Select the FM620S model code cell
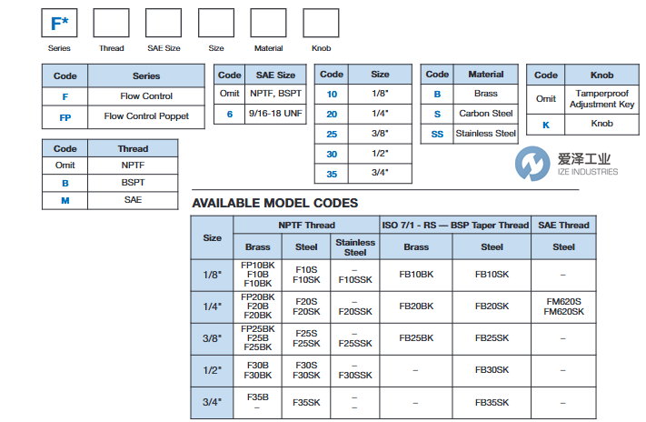 tap(563, 301)
